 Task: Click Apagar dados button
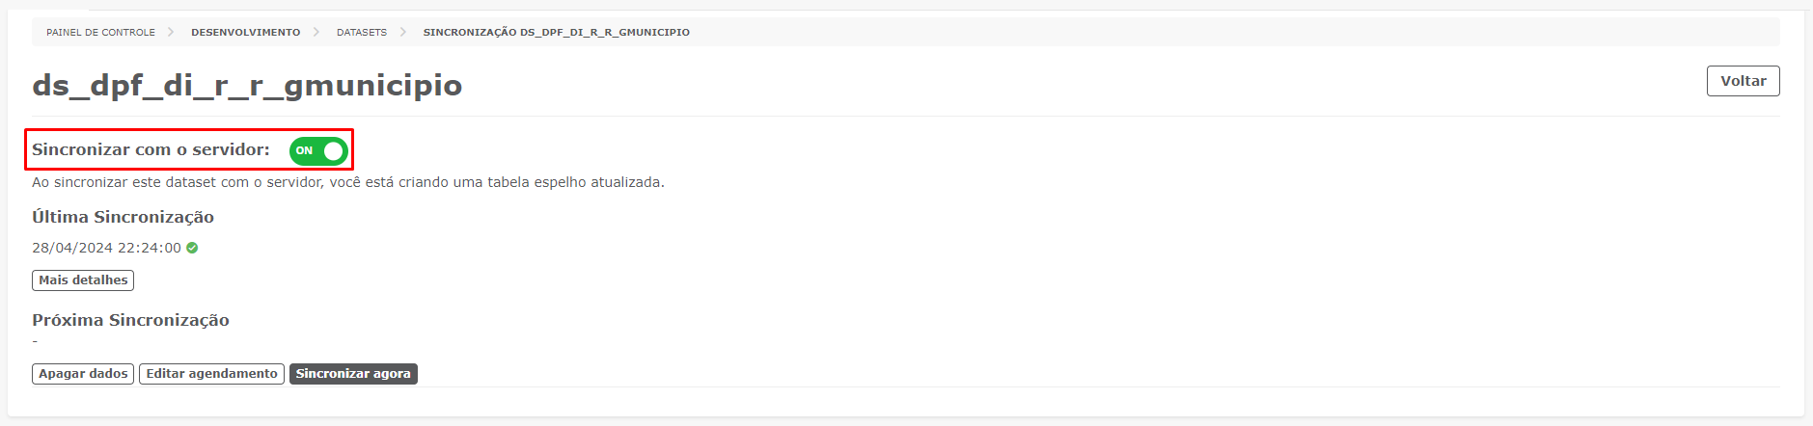coord(83,374)
